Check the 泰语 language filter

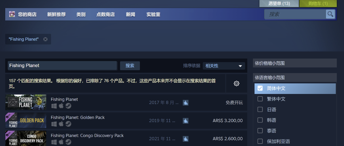(260, 131)
